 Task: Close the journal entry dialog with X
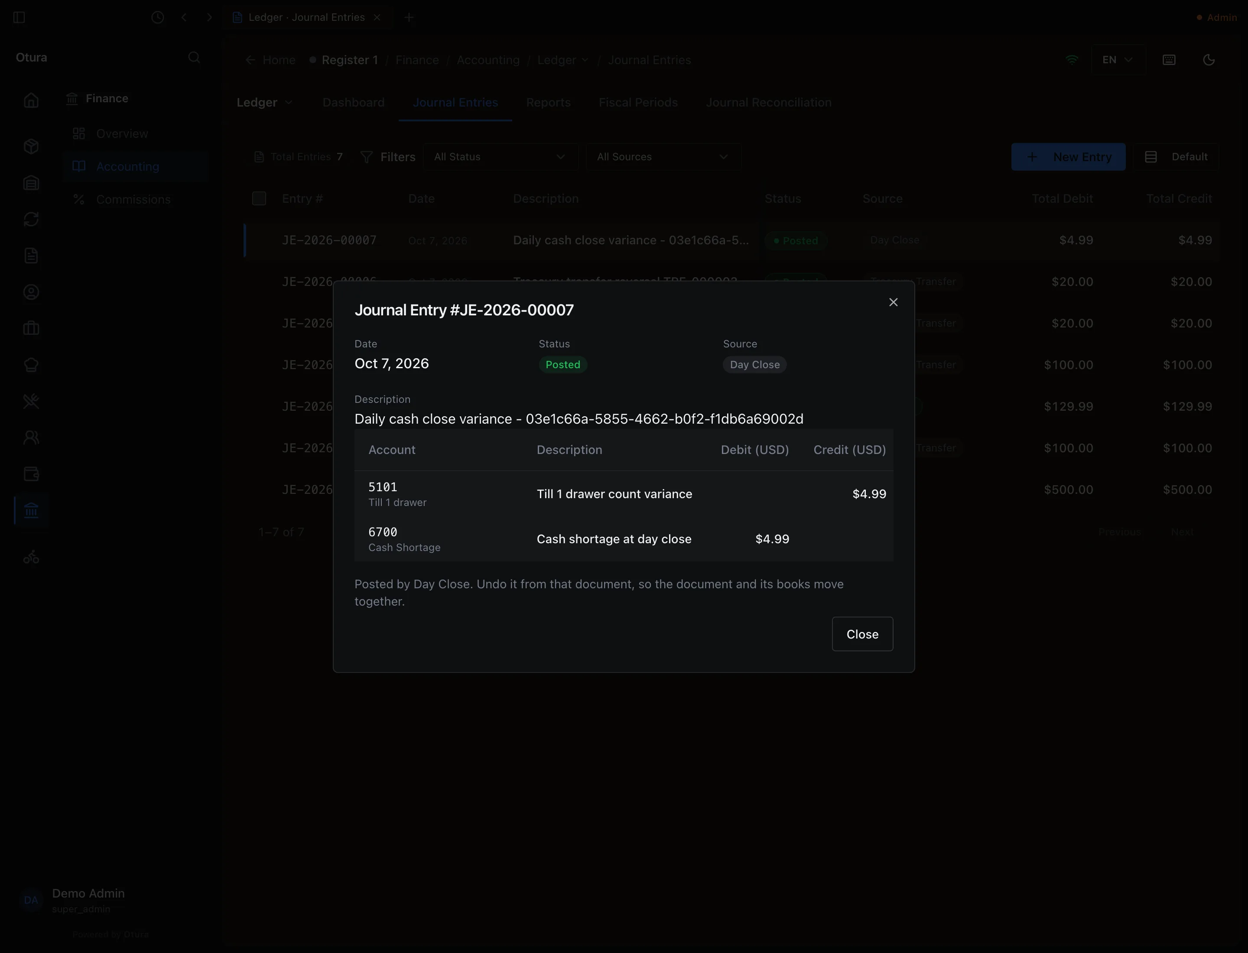(893, 302)
